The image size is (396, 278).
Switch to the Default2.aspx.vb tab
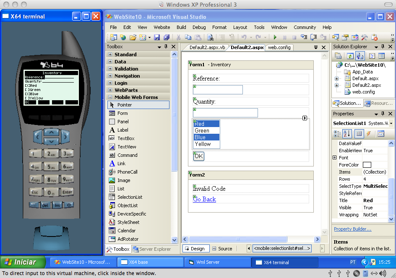click(207, 47)
